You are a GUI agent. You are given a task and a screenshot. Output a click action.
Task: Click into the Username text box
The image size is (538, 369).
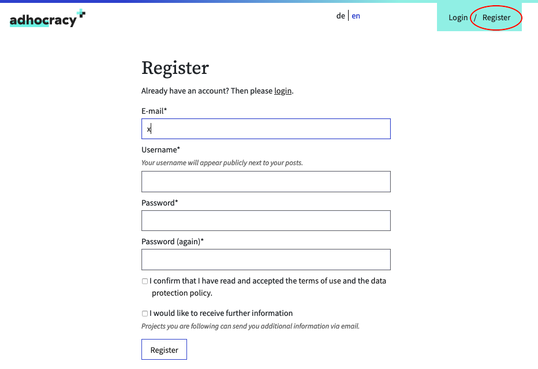click(266, 181)
